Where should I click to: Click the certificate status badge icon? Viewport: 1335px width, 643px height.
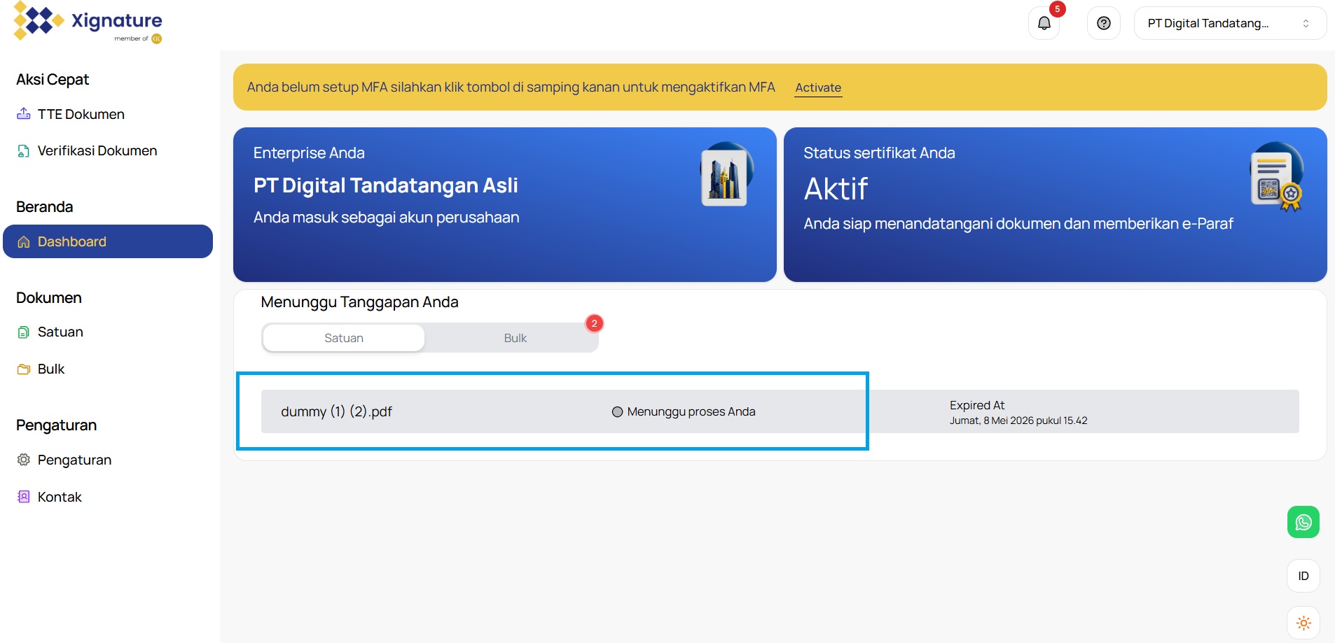click(1276, 178)
